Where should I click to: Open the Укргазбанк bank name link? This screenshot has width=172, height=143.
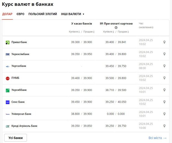point(19,66)
